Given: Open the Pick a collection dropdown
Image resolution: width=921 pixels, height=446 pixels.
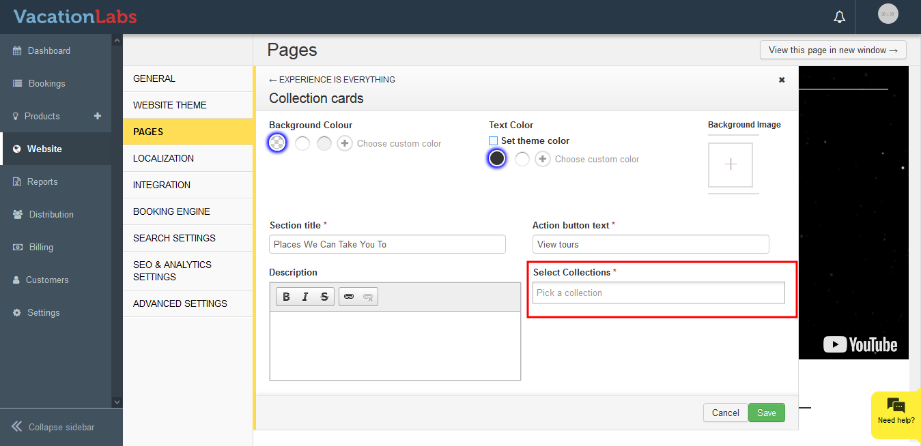Looking at the screenshot, I should 658,293.
